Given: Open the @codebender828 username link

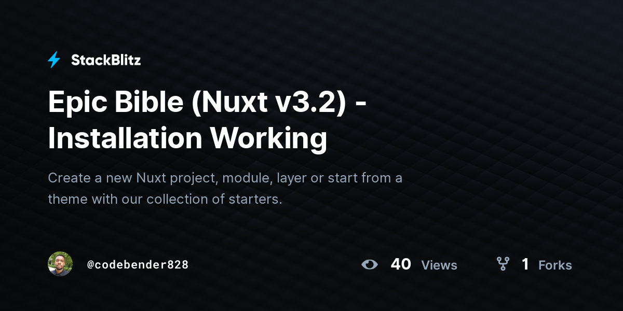Looking at the screenshot, I should [x=138, y=264].
